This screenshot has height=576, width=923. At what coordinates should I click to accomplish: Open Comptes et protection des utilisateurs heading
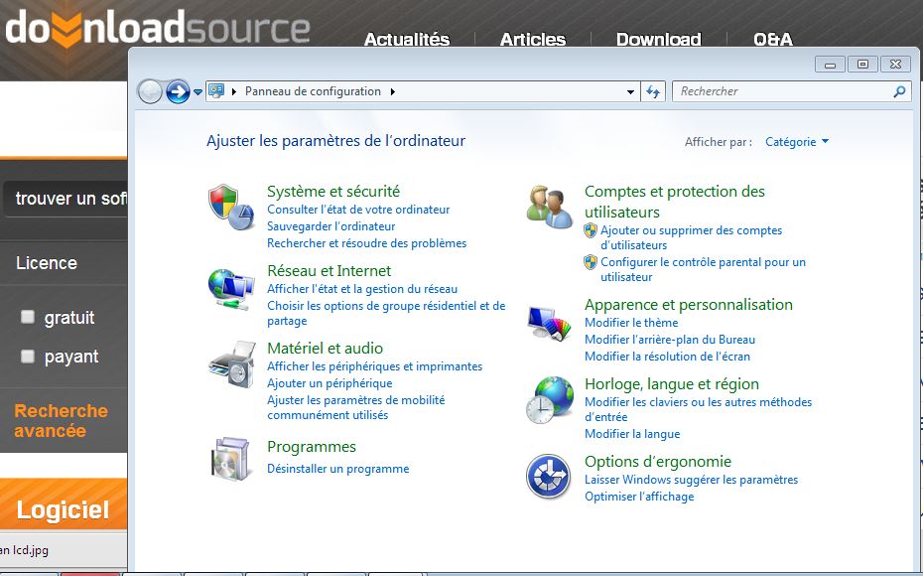tap(675, 202)
